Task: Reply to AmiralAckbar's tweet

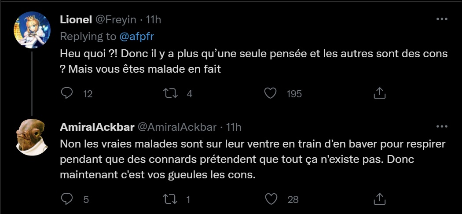Action: point(66,199)
